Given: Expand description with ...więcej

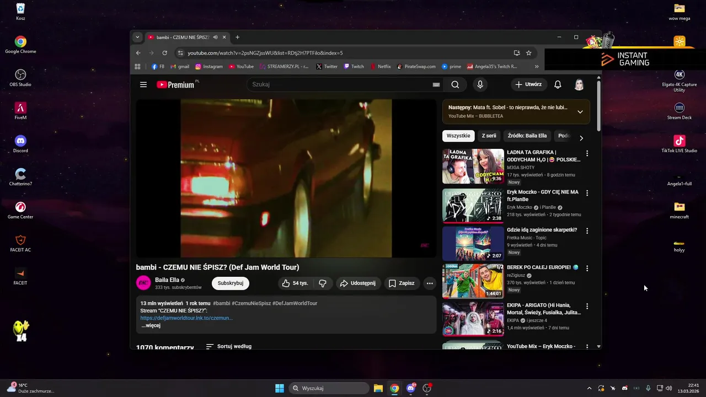Looking at the screenshot, I should pyautogui.click(x=151, y=325).
